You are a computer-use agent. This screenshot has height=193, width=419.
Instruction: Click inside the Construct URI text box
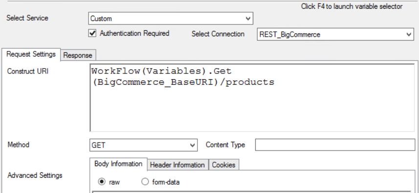[x=252, y=97]
